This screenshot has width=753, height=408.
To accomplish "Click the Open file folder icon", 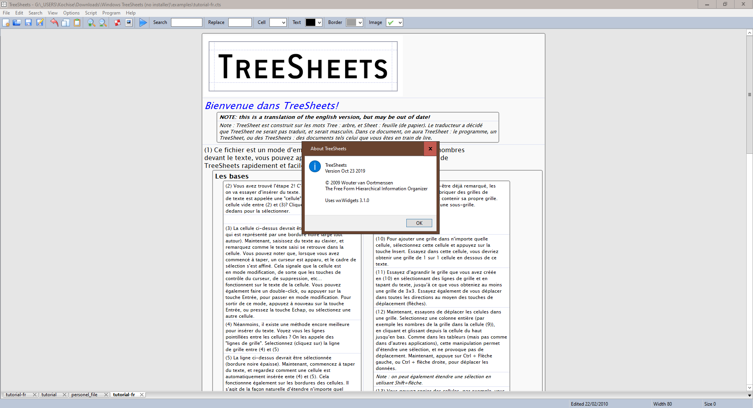I will tap(17, 22).
